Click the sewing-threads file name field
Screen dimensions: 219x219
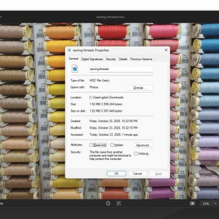[x=122, y=69]
